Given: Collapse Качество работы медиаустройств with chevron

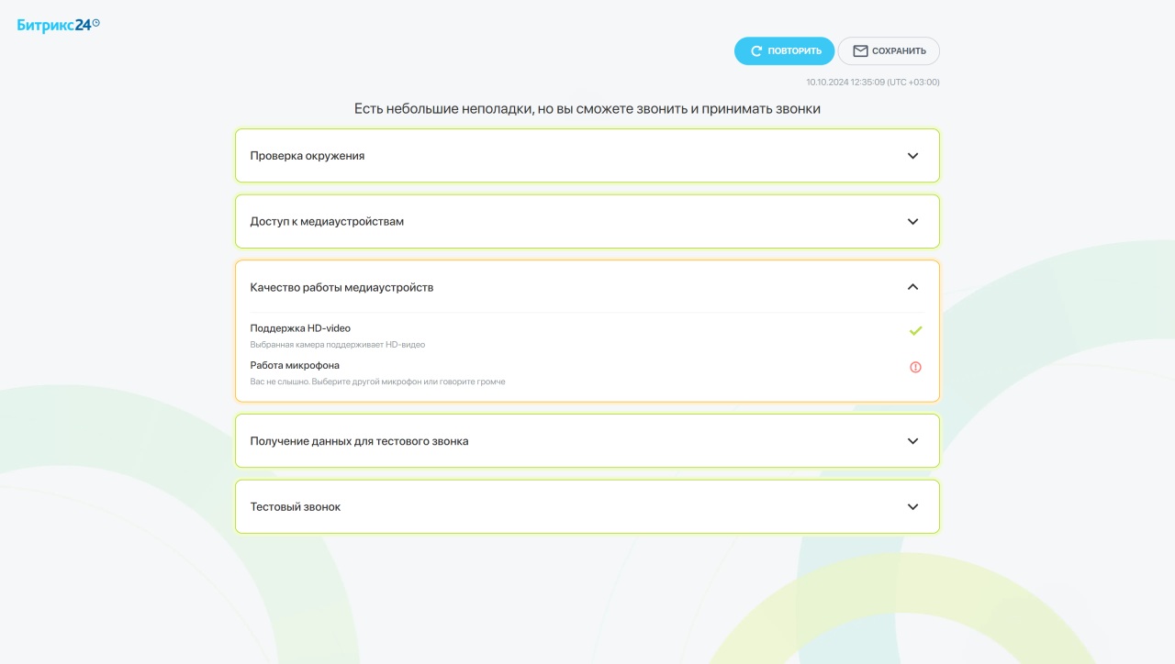Looking at the screenshot, I should tap(912, 287).
